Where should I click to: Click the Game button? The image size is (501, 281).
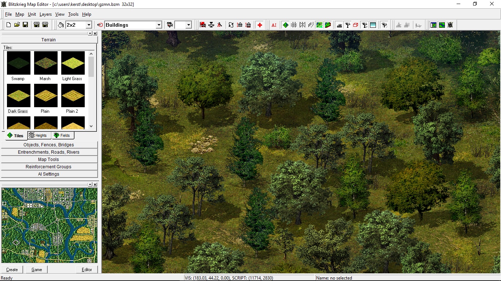37,270
